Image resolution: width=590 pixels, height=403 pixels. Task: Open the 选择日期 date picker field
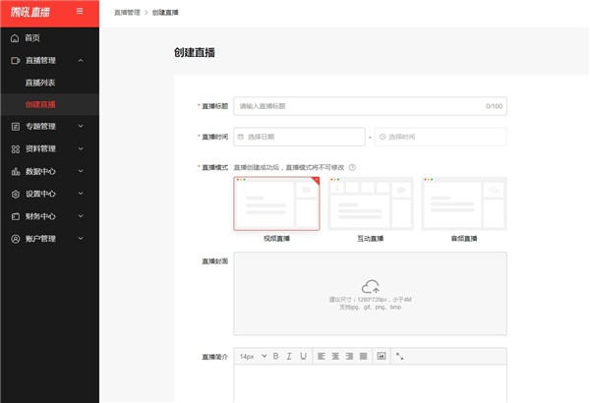pos(299,137)
